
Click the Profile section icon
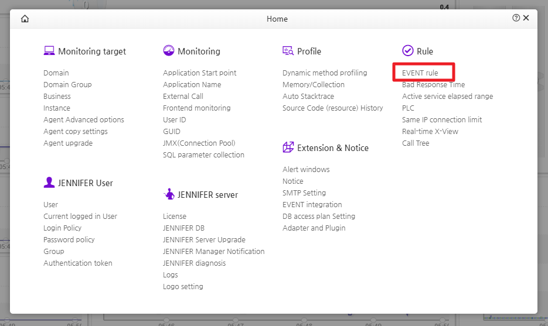coord(288,51)
